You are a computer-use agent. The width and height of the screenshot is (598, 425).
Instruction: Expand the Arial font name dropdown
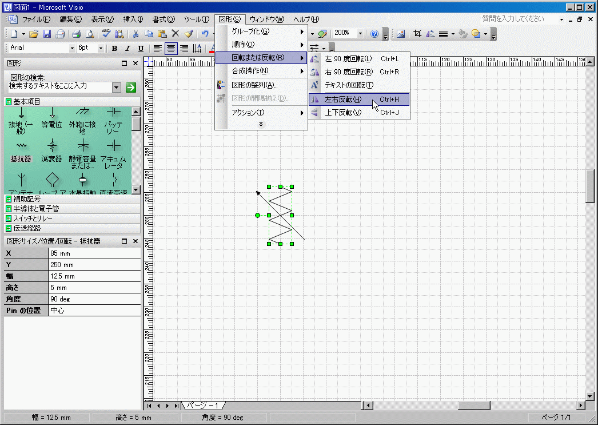tap(72, 49)
